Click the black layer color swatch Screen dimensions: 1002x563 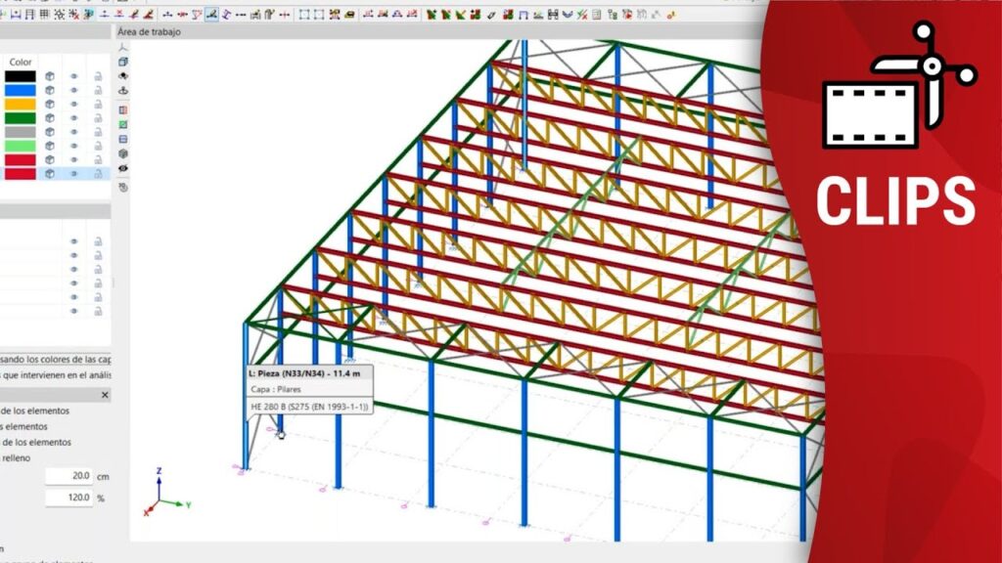(x=20, y=76)
